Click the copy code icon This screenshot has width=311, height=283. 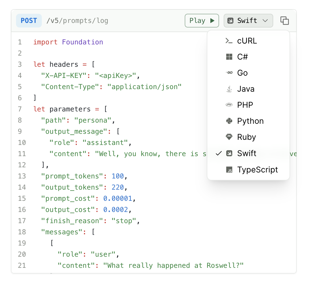tap(285, 20)
